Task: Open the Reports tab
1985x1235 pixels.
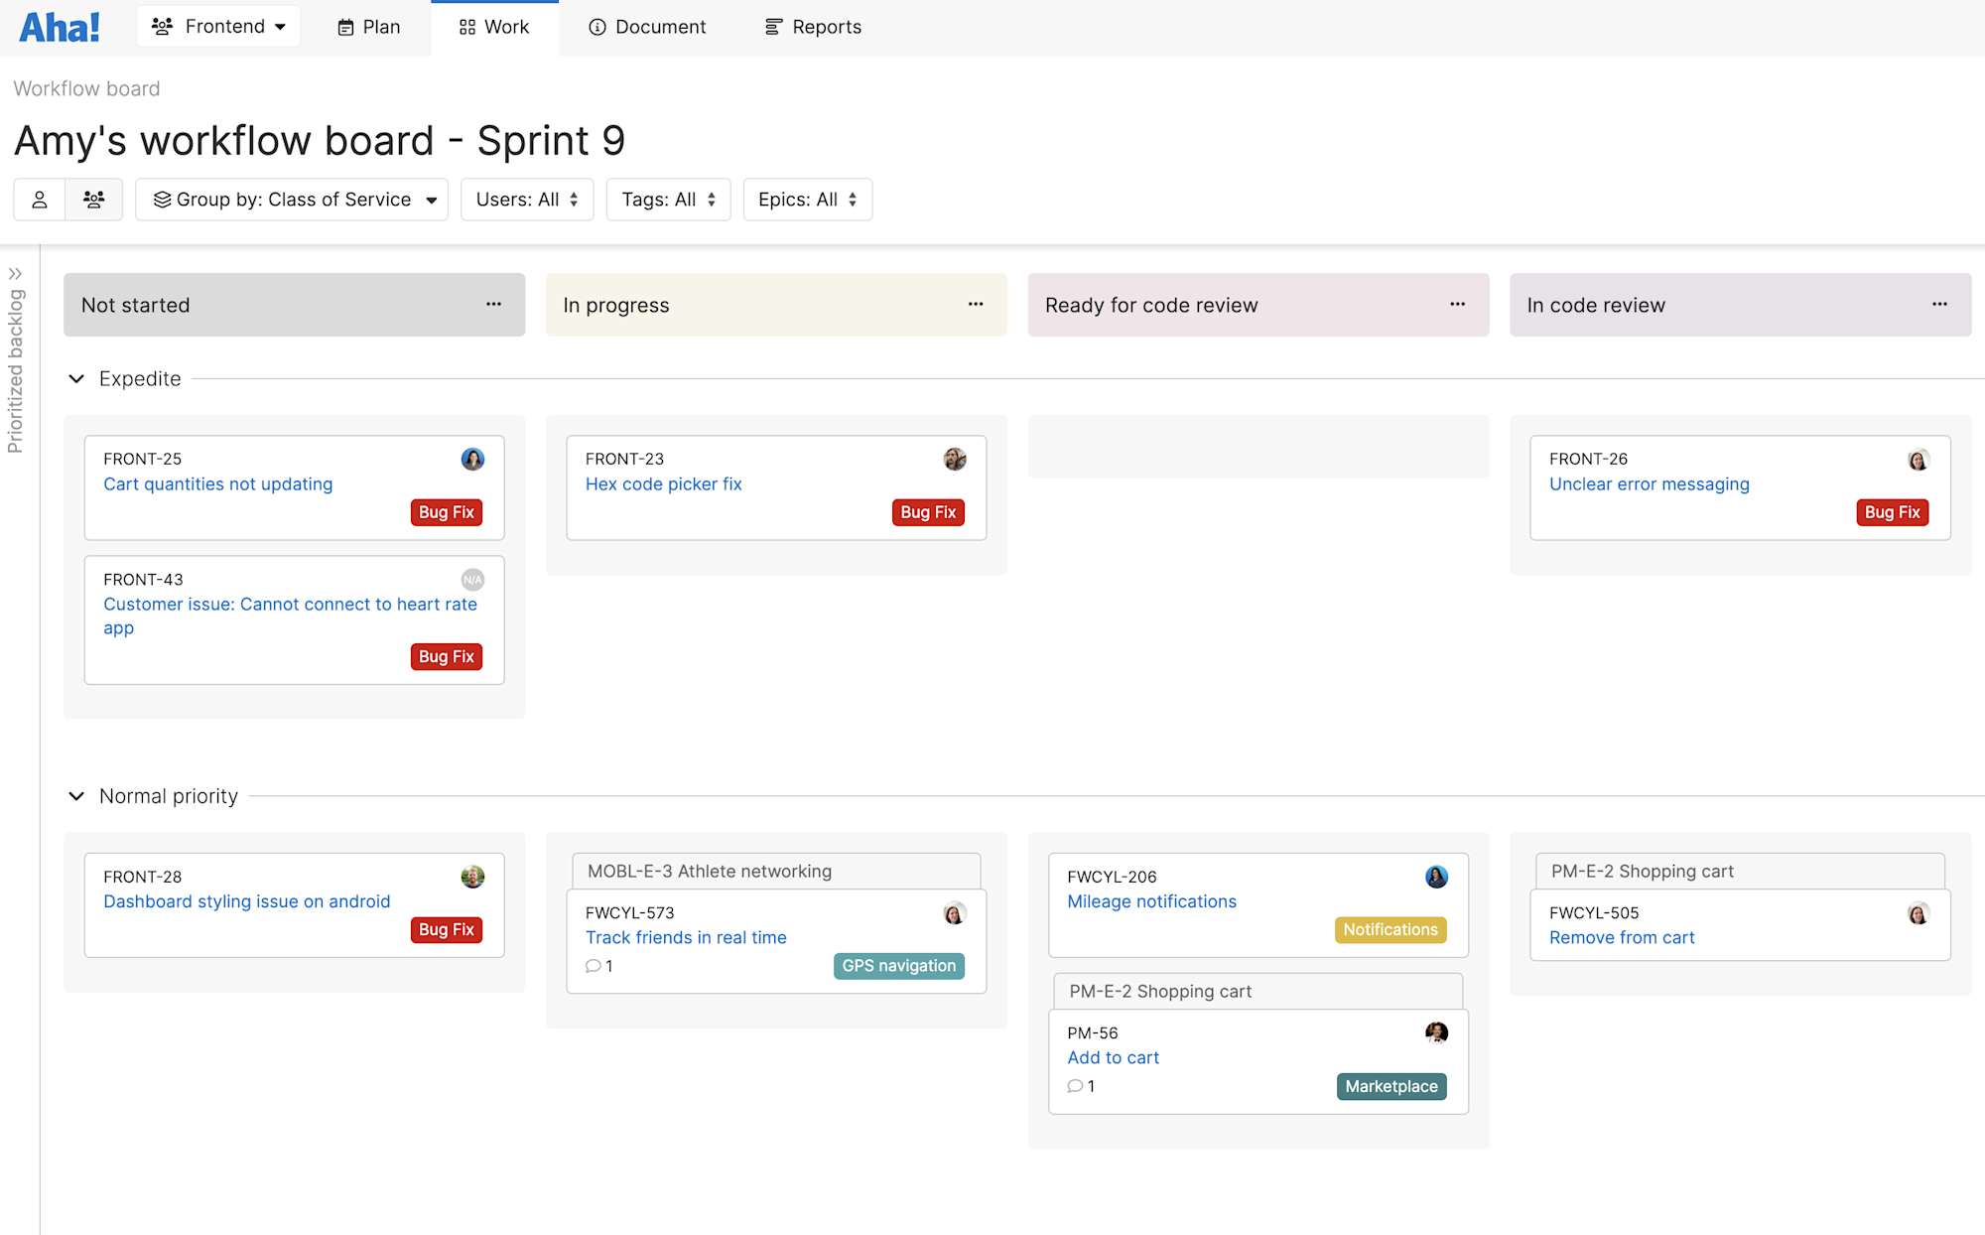Action: [813, 27]
